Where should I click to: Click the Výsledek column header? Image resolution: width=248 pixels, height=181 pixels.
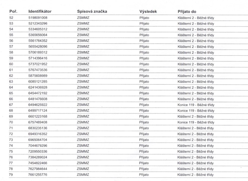tap(148, 12)
